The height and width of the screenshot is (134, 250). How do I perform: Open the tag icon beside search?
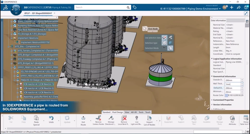[135, 7]
